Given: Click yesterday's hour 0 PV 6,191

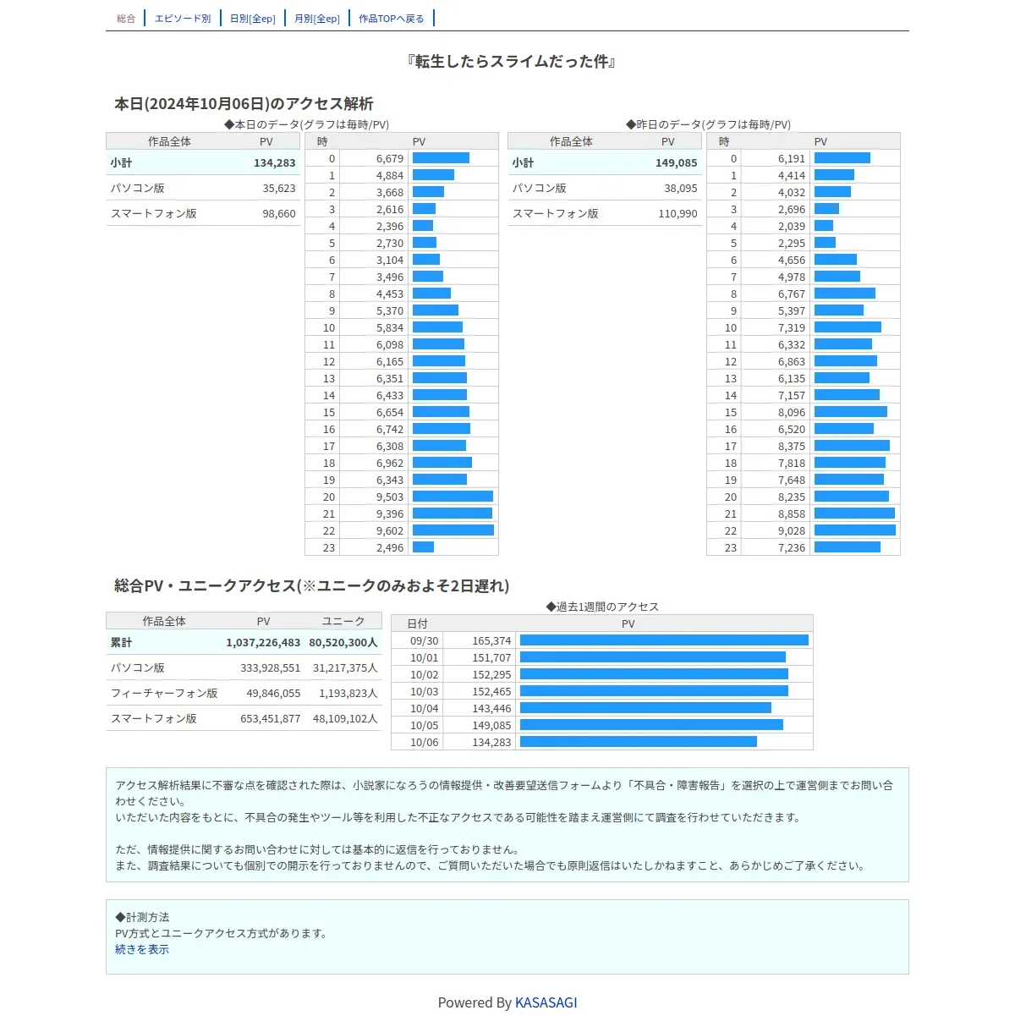Looking at the screenshot, I should click(792, 158).
